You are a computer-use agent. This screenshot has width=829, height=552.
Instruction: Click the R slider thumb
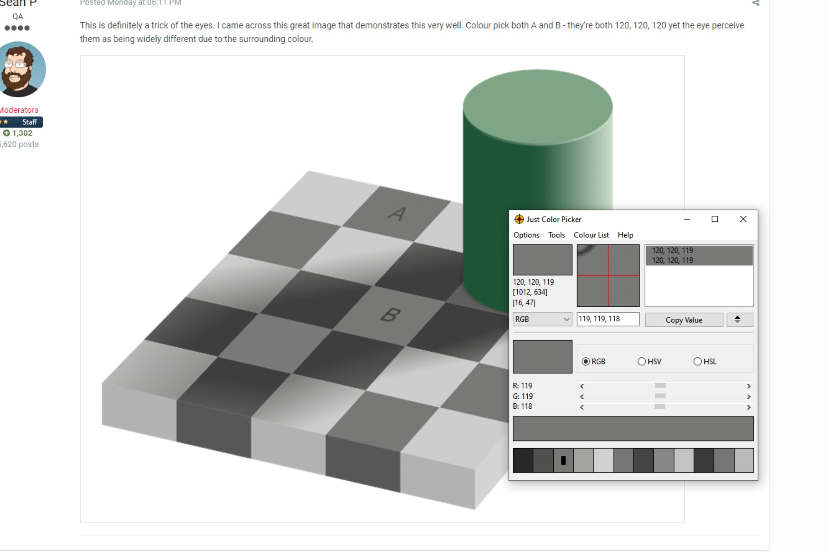[660, 386]
